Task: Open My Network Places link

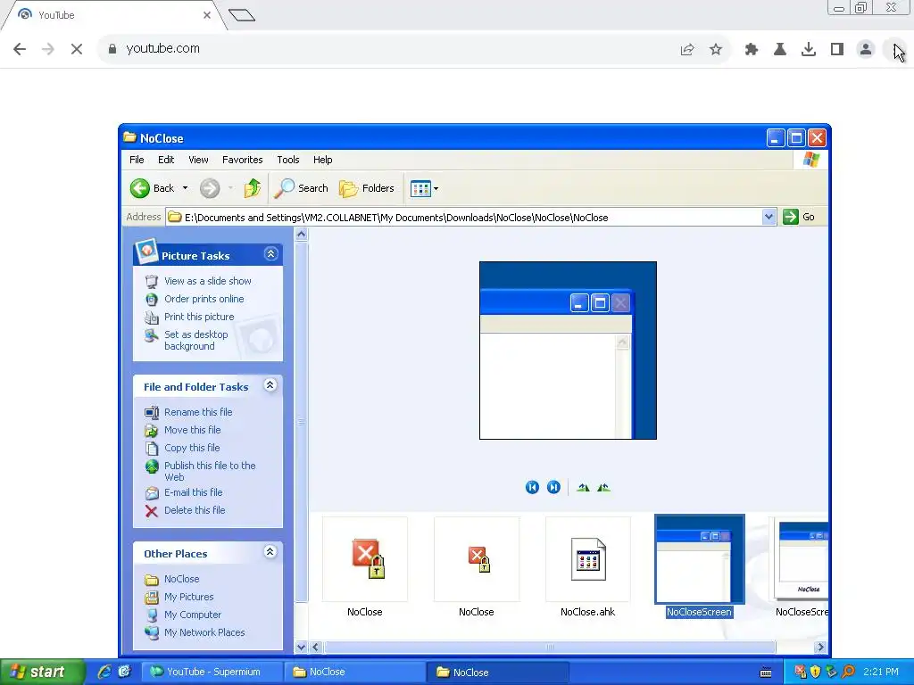Action: [x=204, y=632]
